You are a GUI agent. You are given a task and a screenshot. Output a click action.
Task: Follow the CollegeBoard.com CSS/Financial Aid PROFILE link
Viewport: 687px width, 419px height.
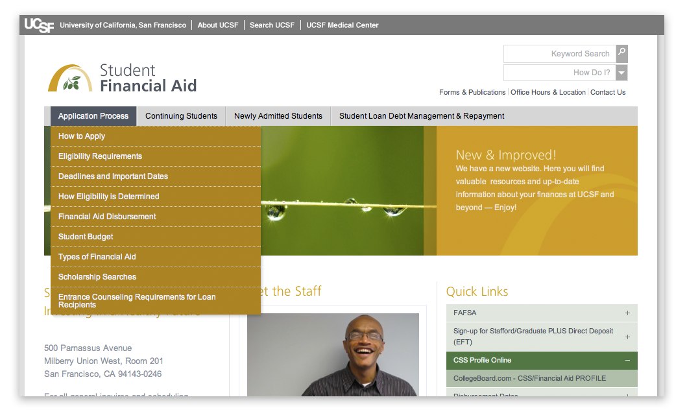click(529, 378)
